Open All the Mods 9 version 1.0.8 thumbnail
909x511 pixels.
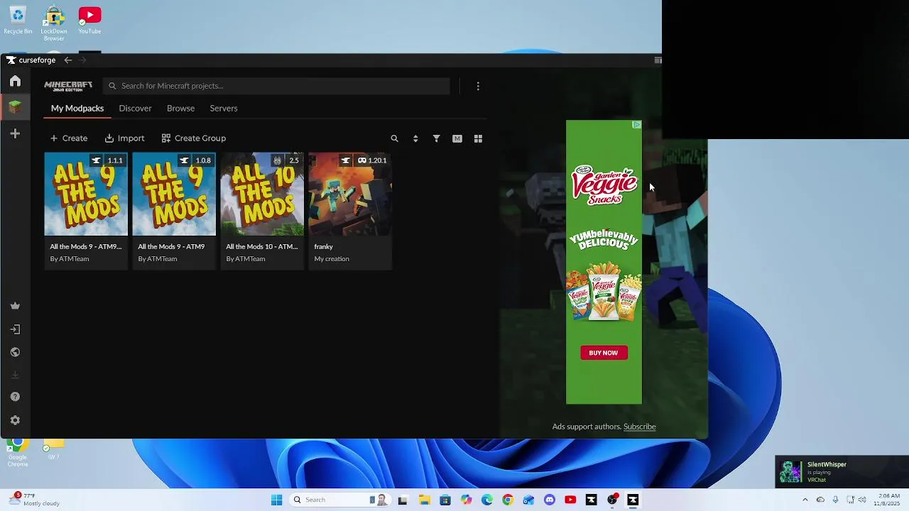point(174,194)
